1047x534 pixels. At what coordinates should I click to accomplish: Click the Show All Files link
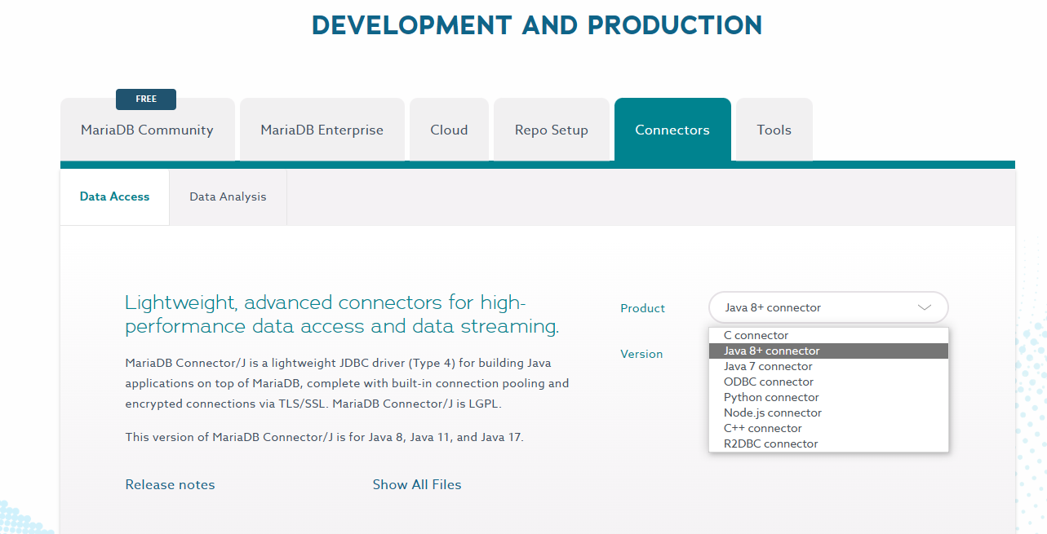point(417,484)
